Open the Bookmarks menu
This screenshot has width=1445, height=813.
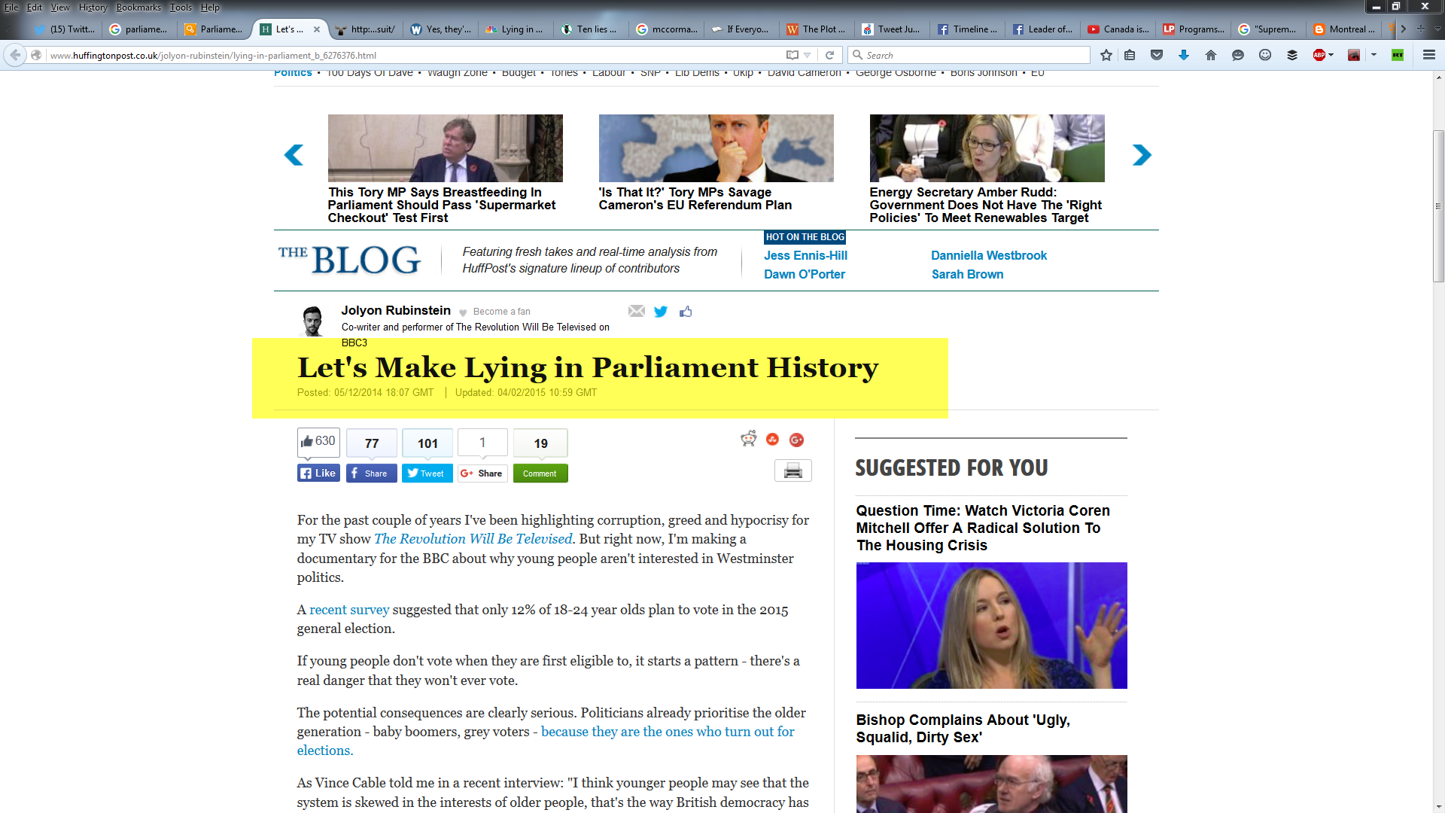pos(138,8)
